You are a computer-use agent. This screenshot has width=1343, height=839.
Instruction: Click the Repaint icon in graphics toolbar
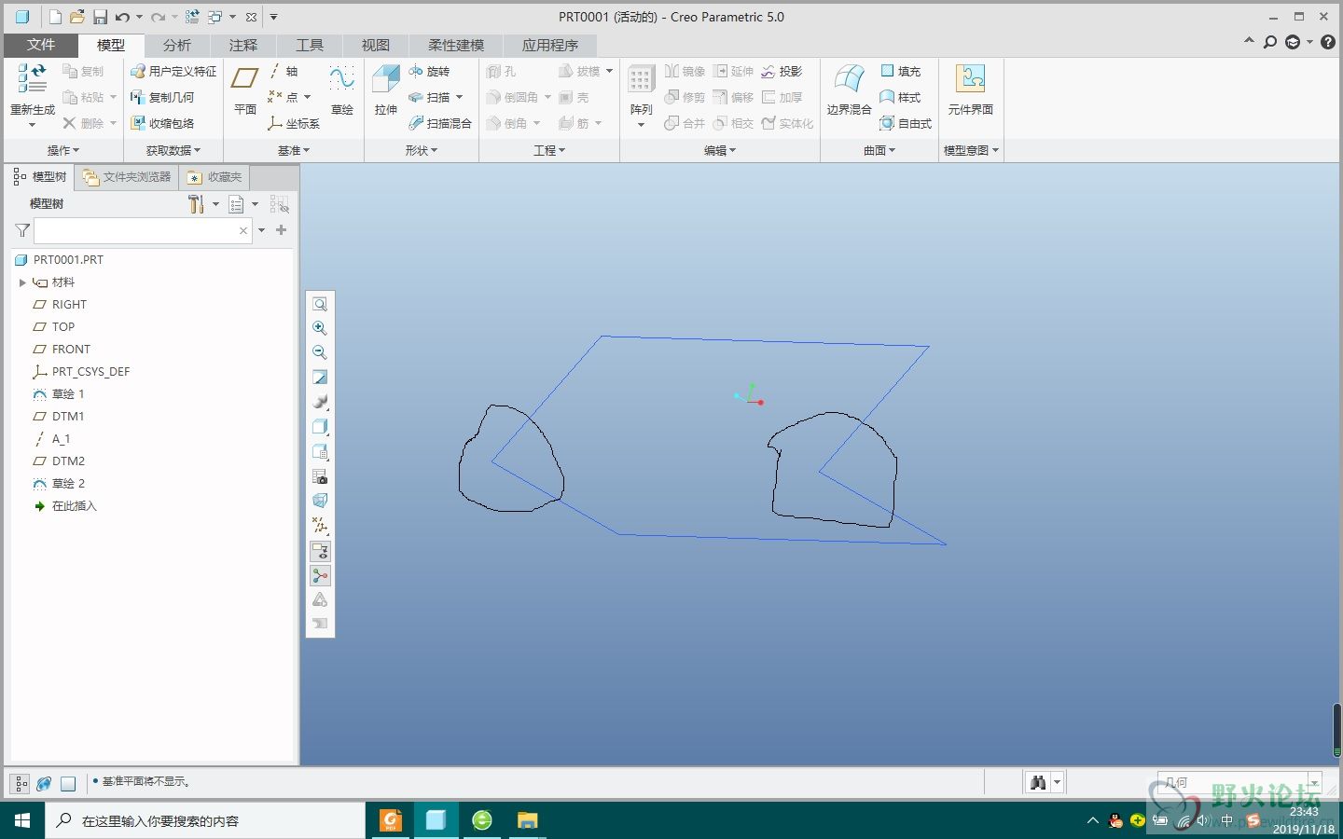(320, 378)
